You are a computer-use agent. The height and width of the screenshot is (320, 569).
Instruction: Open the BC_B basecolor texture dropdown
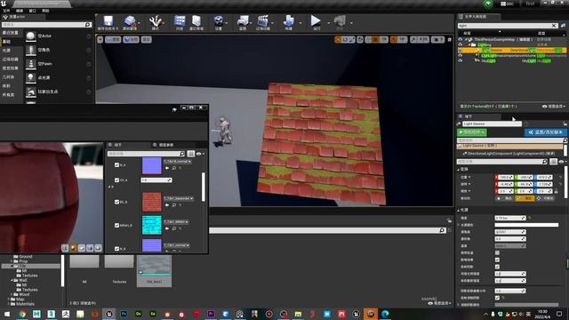pyautogui.click(x=178, y=198)
